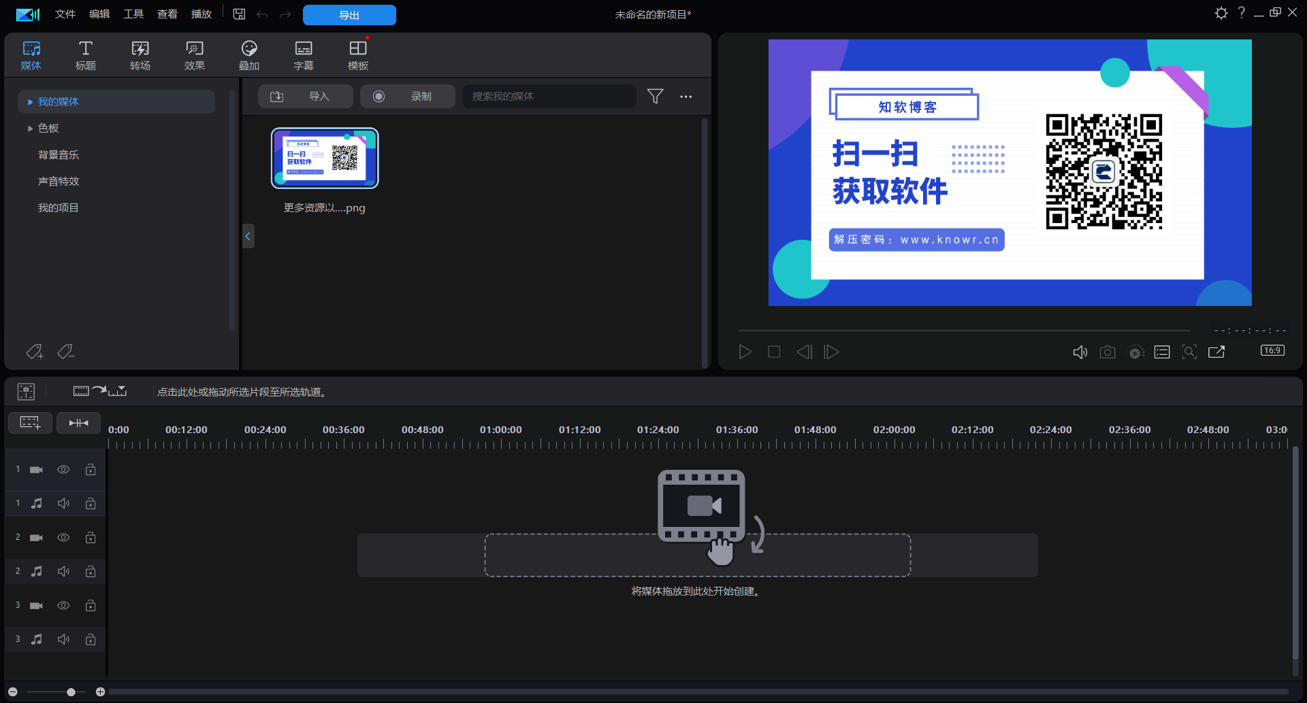Viewport: 1307px width, 703px height.
Task: Open the 叠加 overlay tab
Action: pos(249,56)
